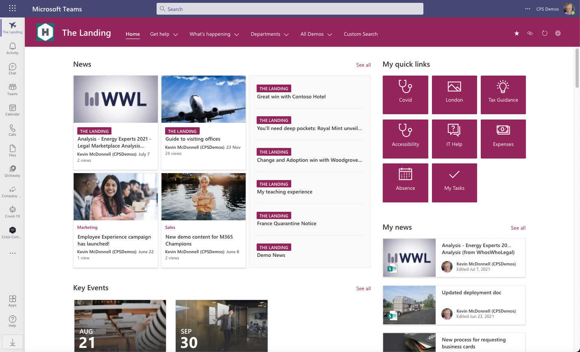This screenshot has width=580, height=352.
Task: Open Calendar in the sidebar
Action: (x=12, y=110)
